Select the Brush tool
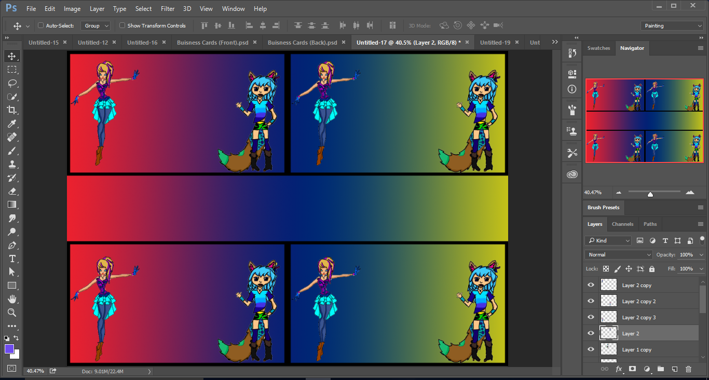This screenshot has height=380, width=709. tap(11, 151)
